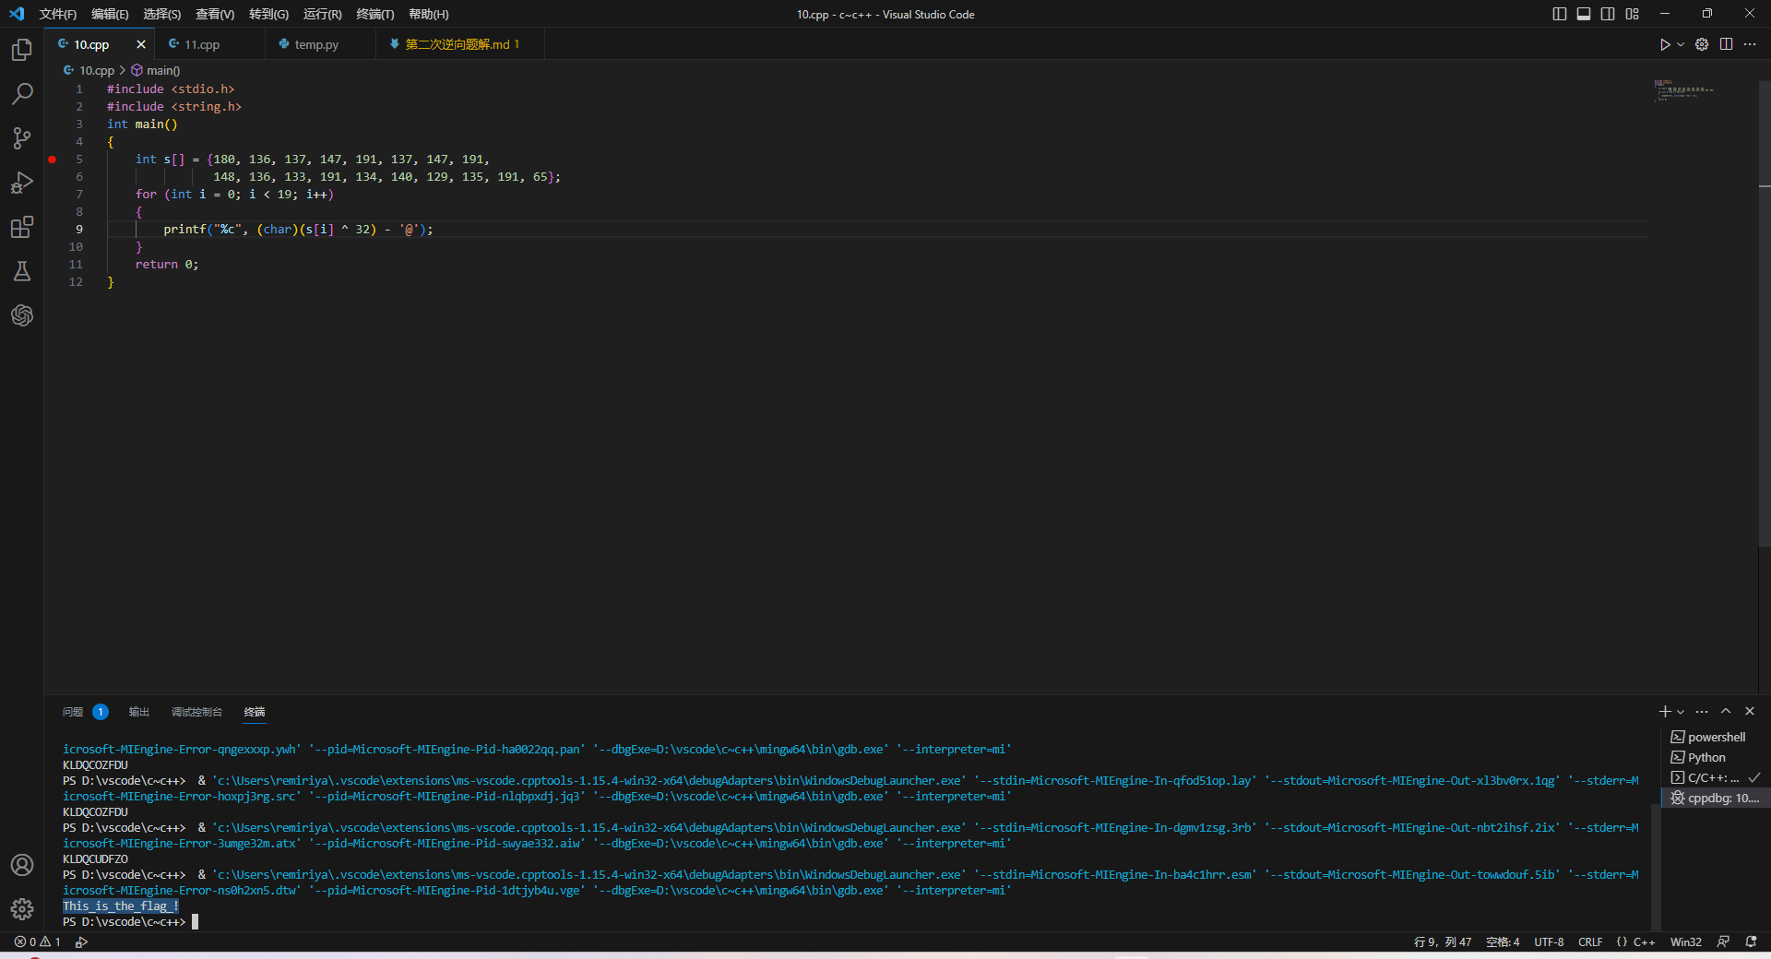Toggle the bottom panel layout button
The image size is (1771, 959).
1583,14
